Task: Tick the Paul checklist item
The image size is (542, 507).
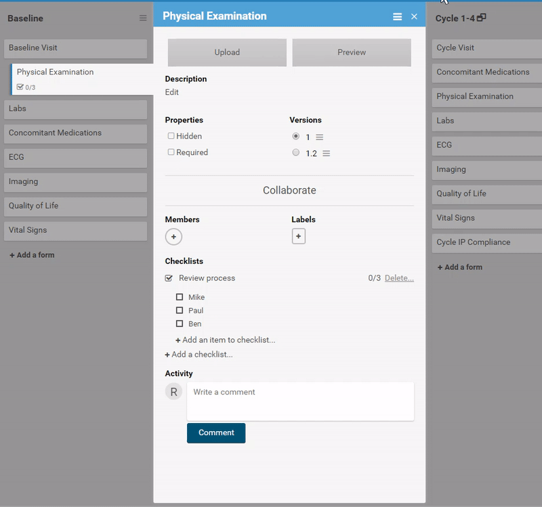Action: pyautogui.click(x=180, y=310)
